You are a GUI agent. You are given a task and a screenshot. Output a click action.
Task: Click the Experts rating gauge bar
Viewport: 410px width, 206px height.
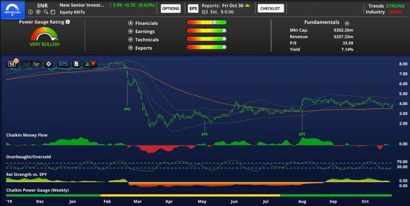[x=207, y=48]
